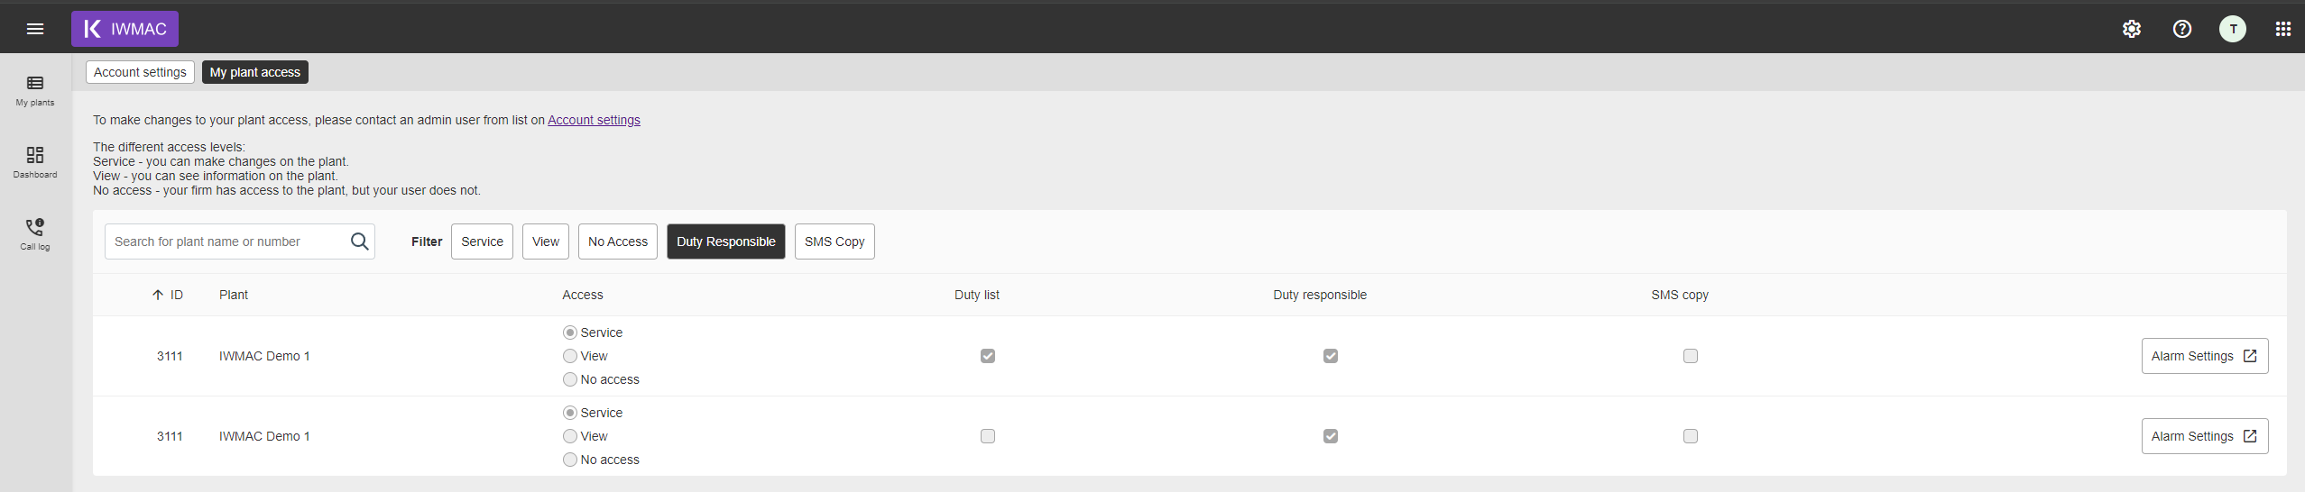Open settings gear in top bar

pos(2132,29)
